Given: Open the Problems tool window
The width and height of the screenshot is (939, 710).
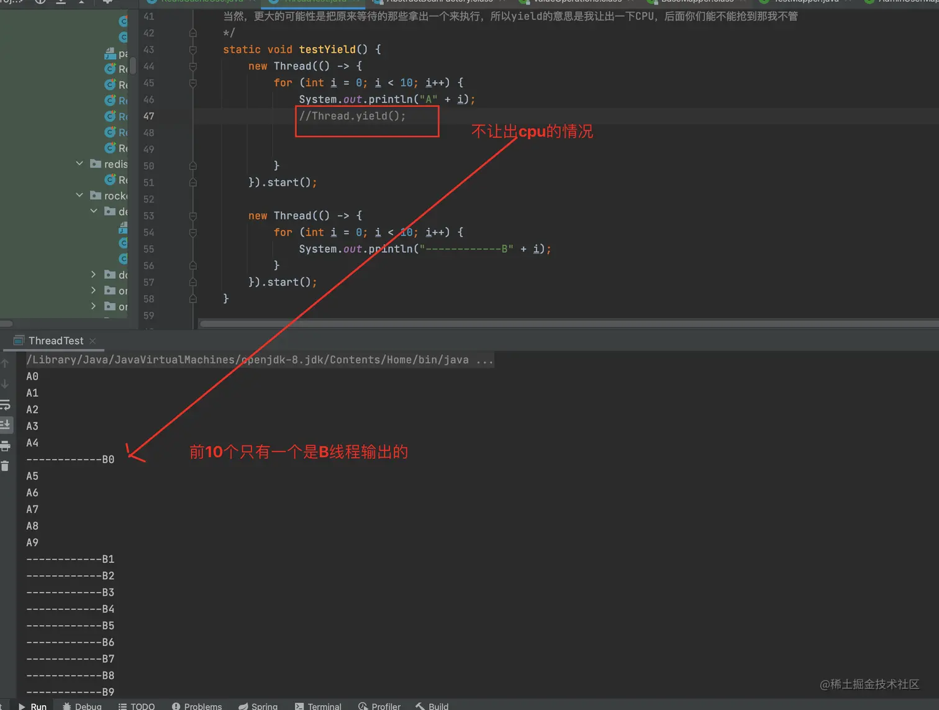Looking at the screenshot, I should point(197,706).
